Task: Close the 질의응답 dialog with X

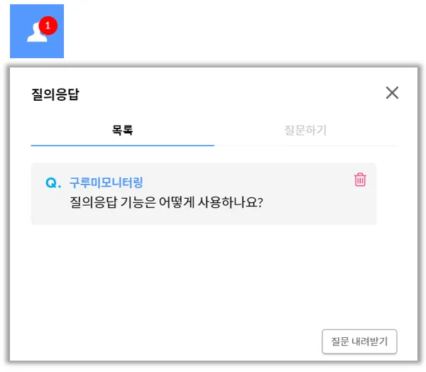Action: coord(392,92)
